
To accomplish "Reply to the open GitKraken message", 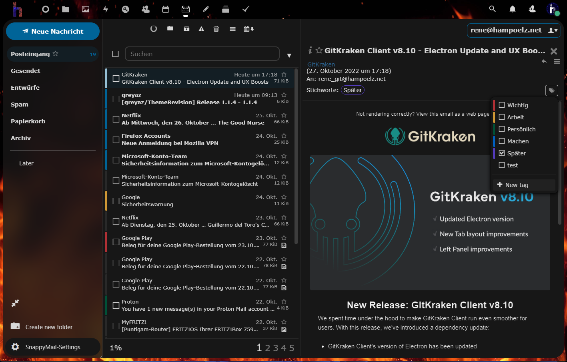I will (x=544, y=61).
